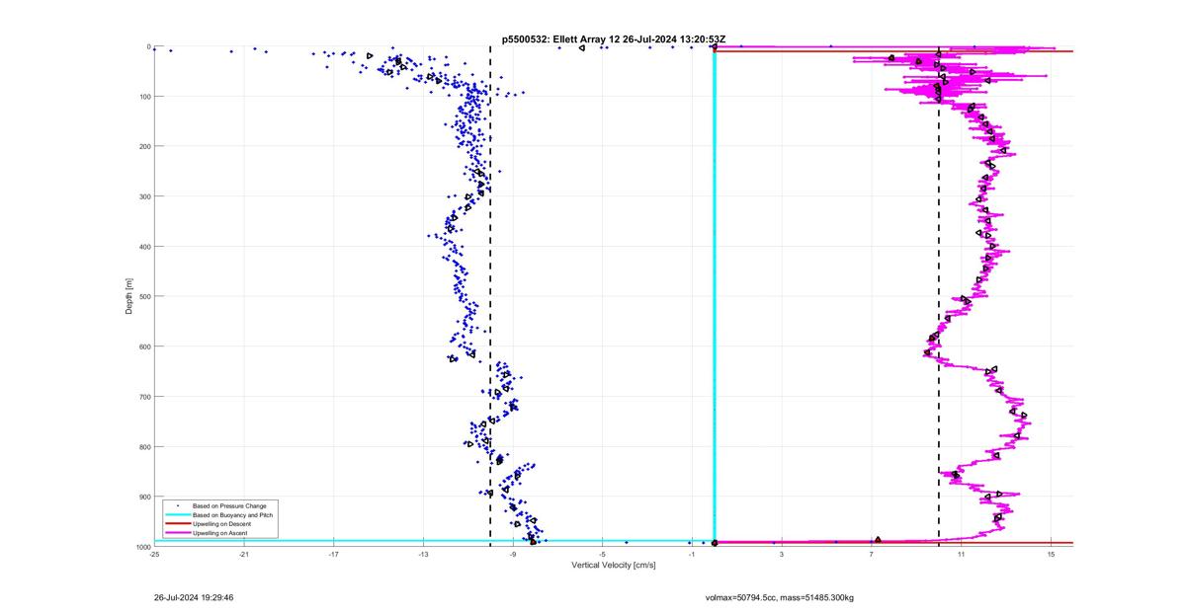Click the depth tick label '500'
This screenshot has width=1186, height=614.
point(143,296)
